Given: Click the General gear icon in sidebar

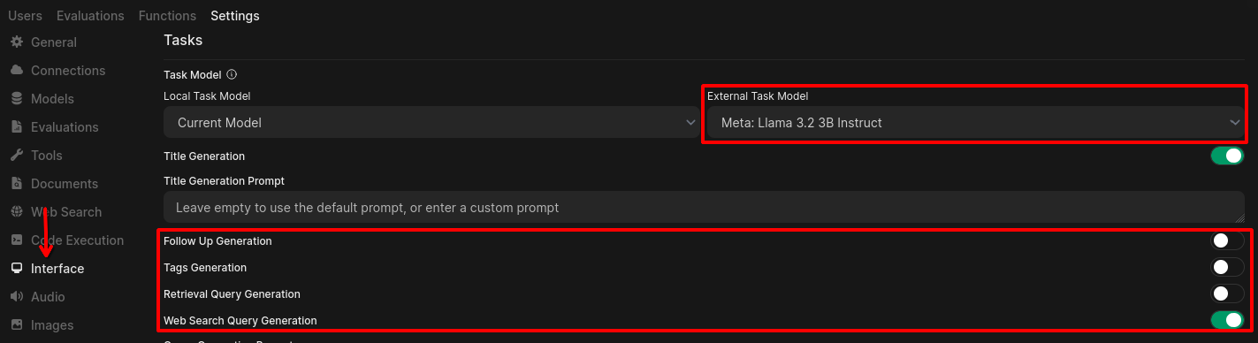Looking at the screenshot, I should [16, 42].
